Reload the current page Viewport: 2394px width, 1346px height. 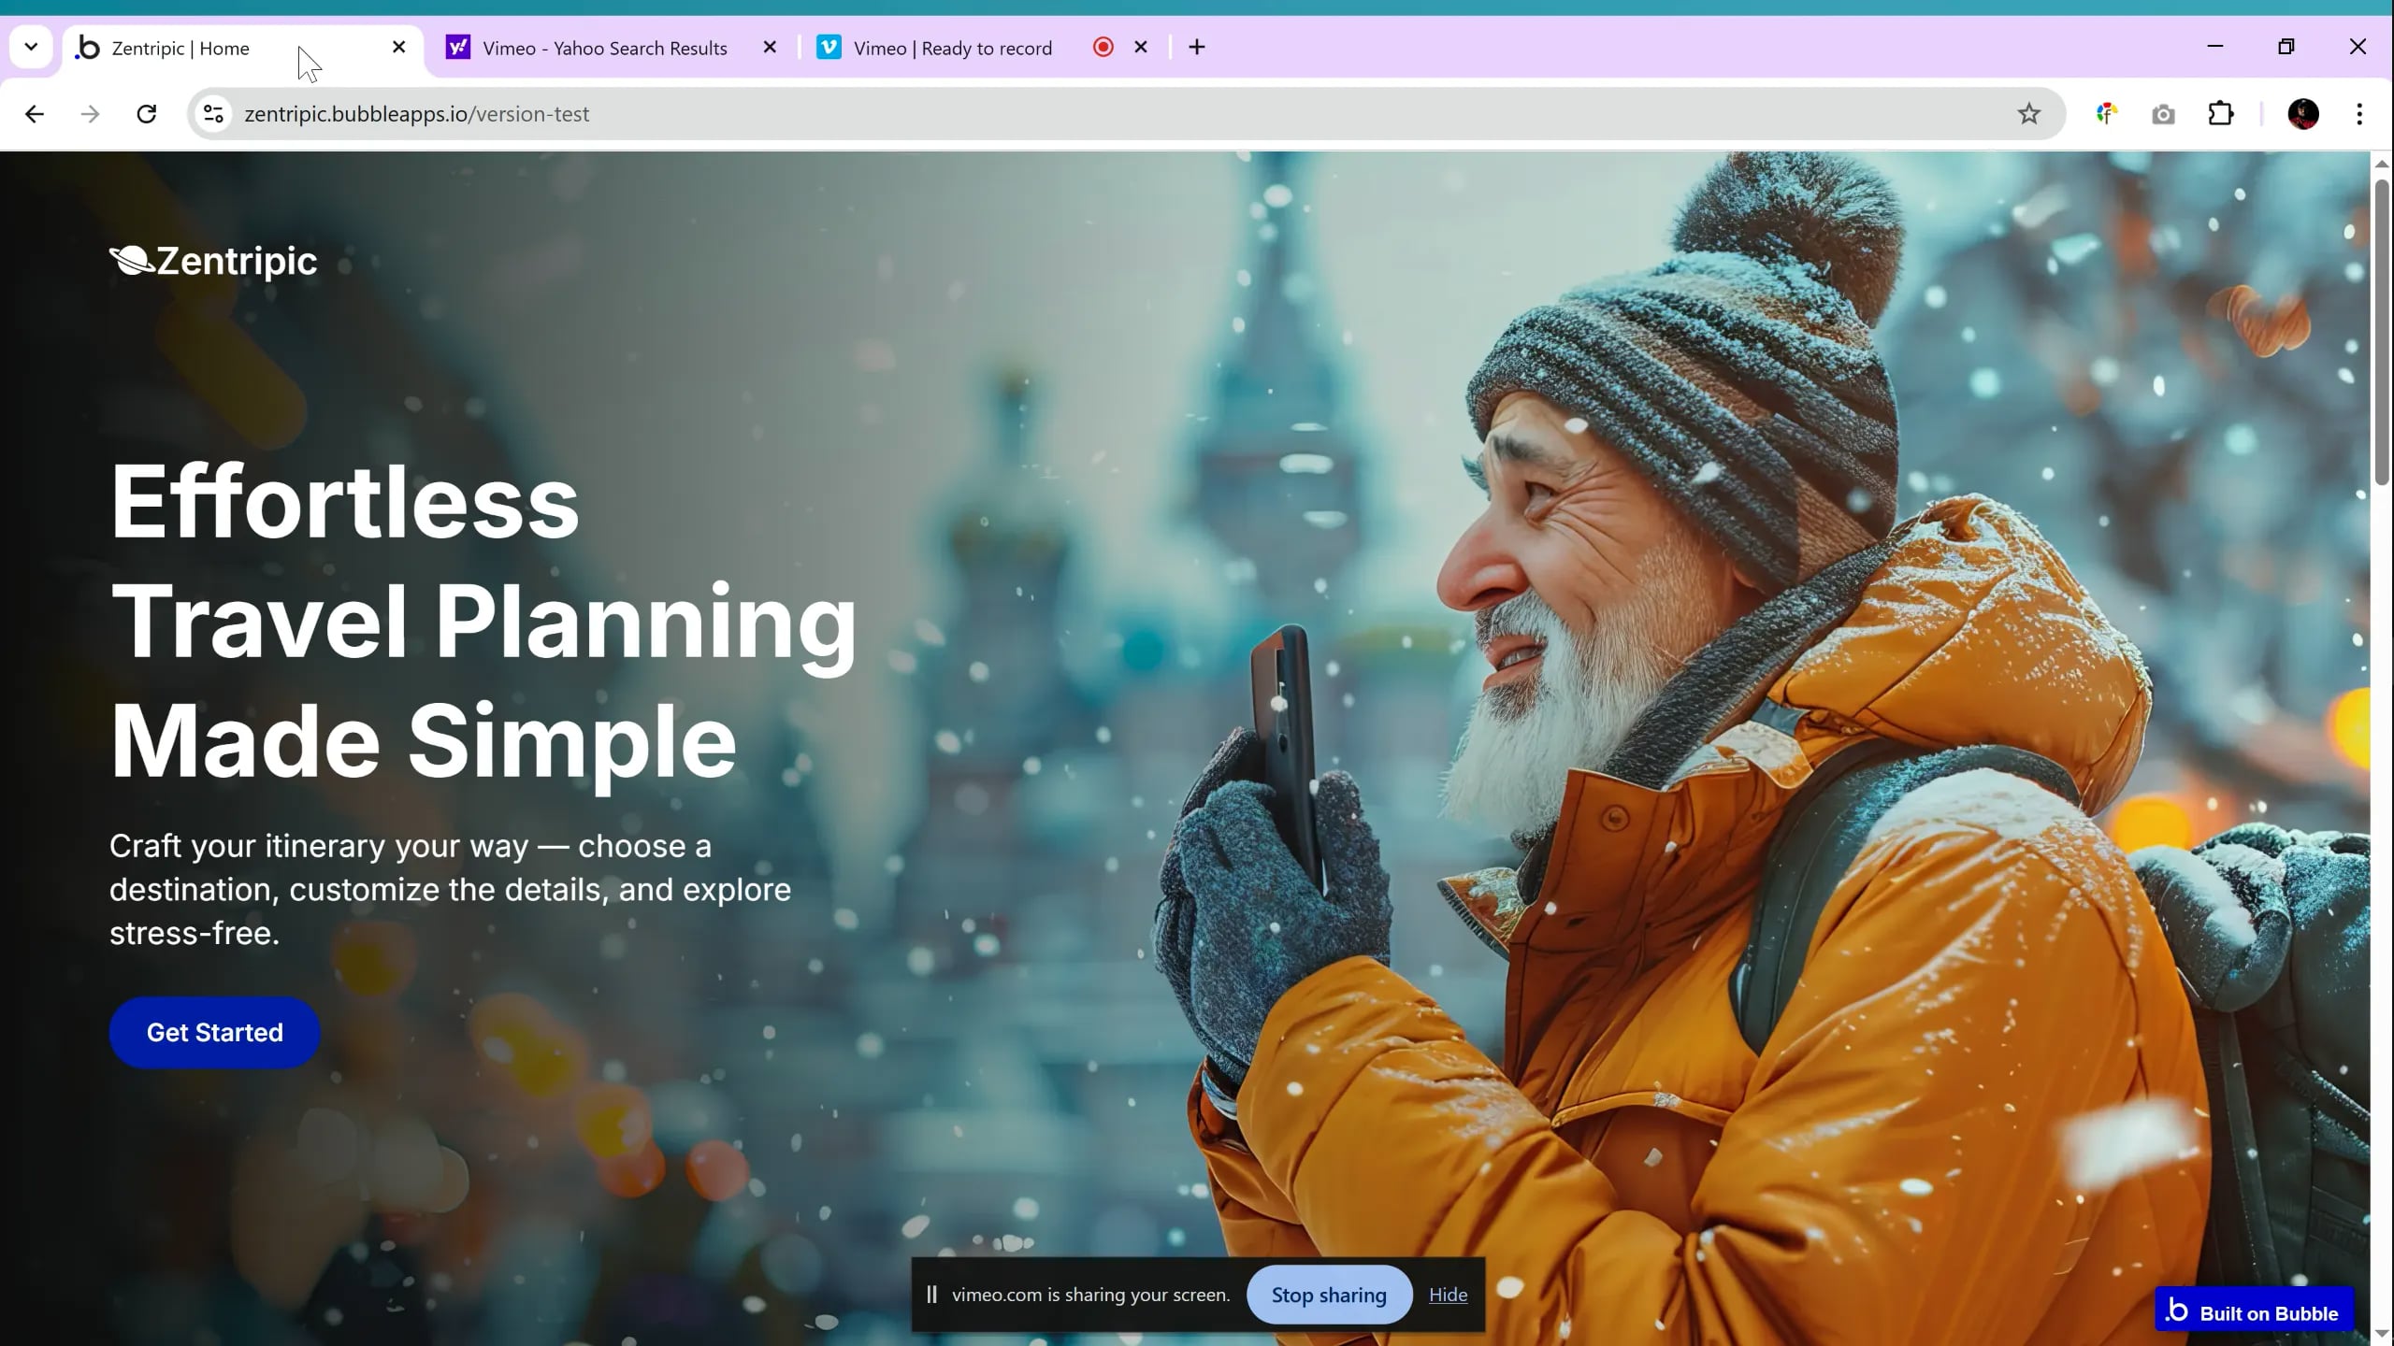click(x=147, y=114)
